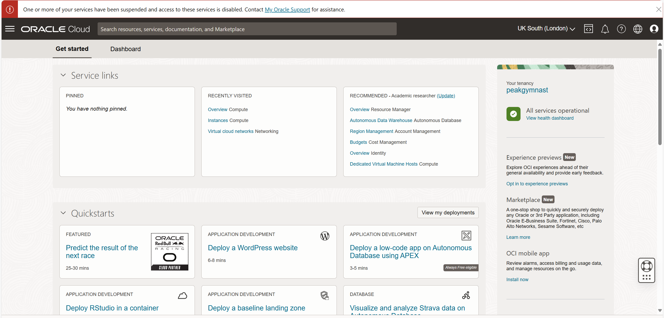The width and height of the screenshot is (664, 318).
Task: Open Deploy RStudio in a container
Action: 112,308
